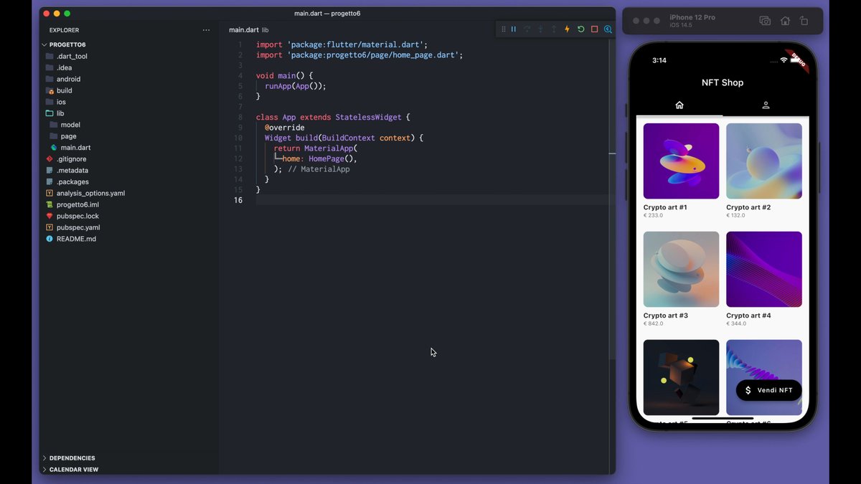The width and height of the screenshot is (861, 484).
Task: Open the Explorer more actions ellipsis
Action: click(x=207, y=30)
